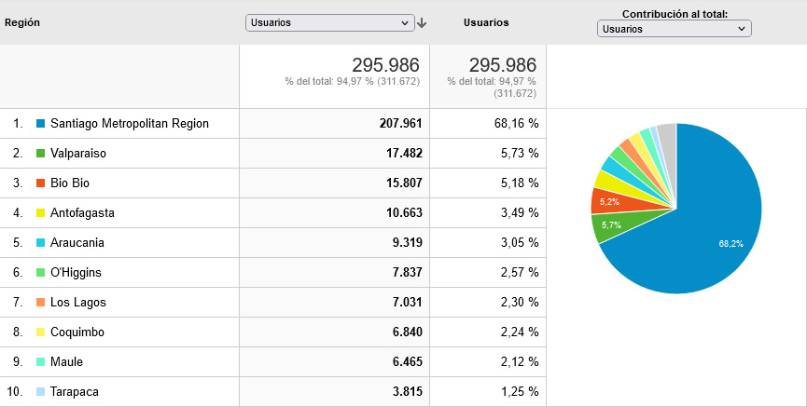Open the Valparaiso region link
The image size is (807, 407).
78,153
